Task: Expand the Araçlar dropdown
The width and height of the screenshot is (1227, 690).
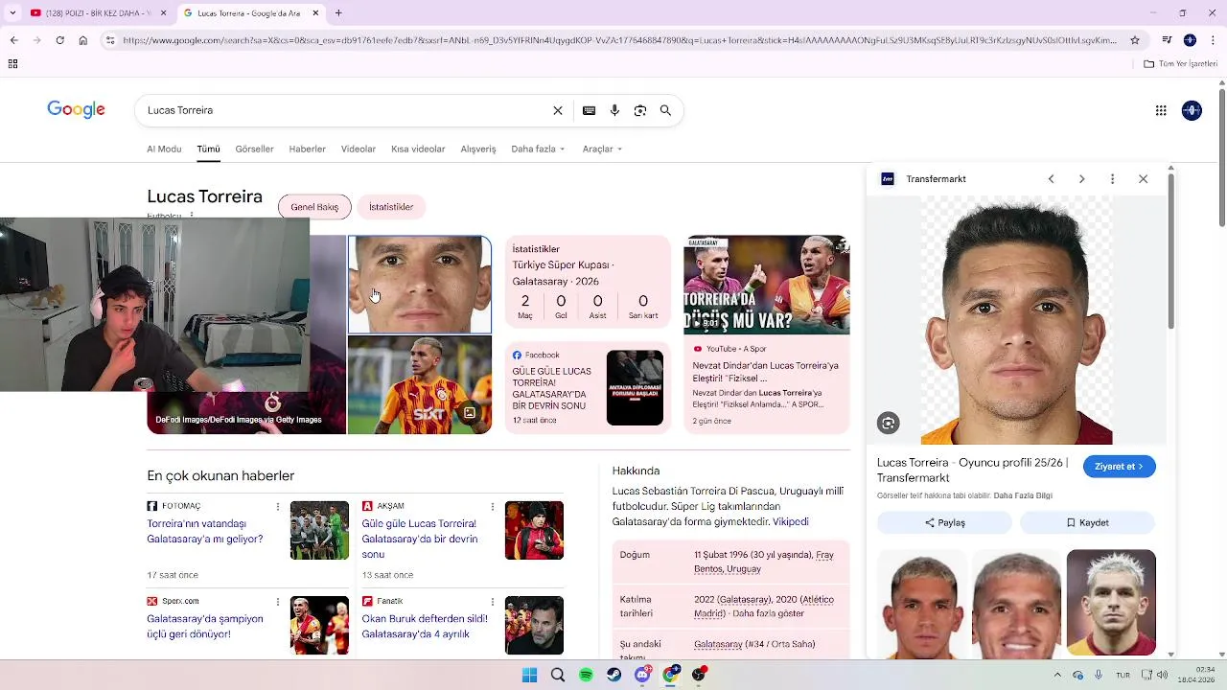Action: [x=602, y=149]
